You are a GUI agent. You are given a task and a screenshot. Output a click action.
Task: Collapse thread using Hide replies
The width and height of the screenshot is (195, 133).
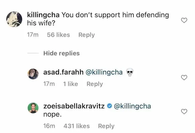point(61,53)
